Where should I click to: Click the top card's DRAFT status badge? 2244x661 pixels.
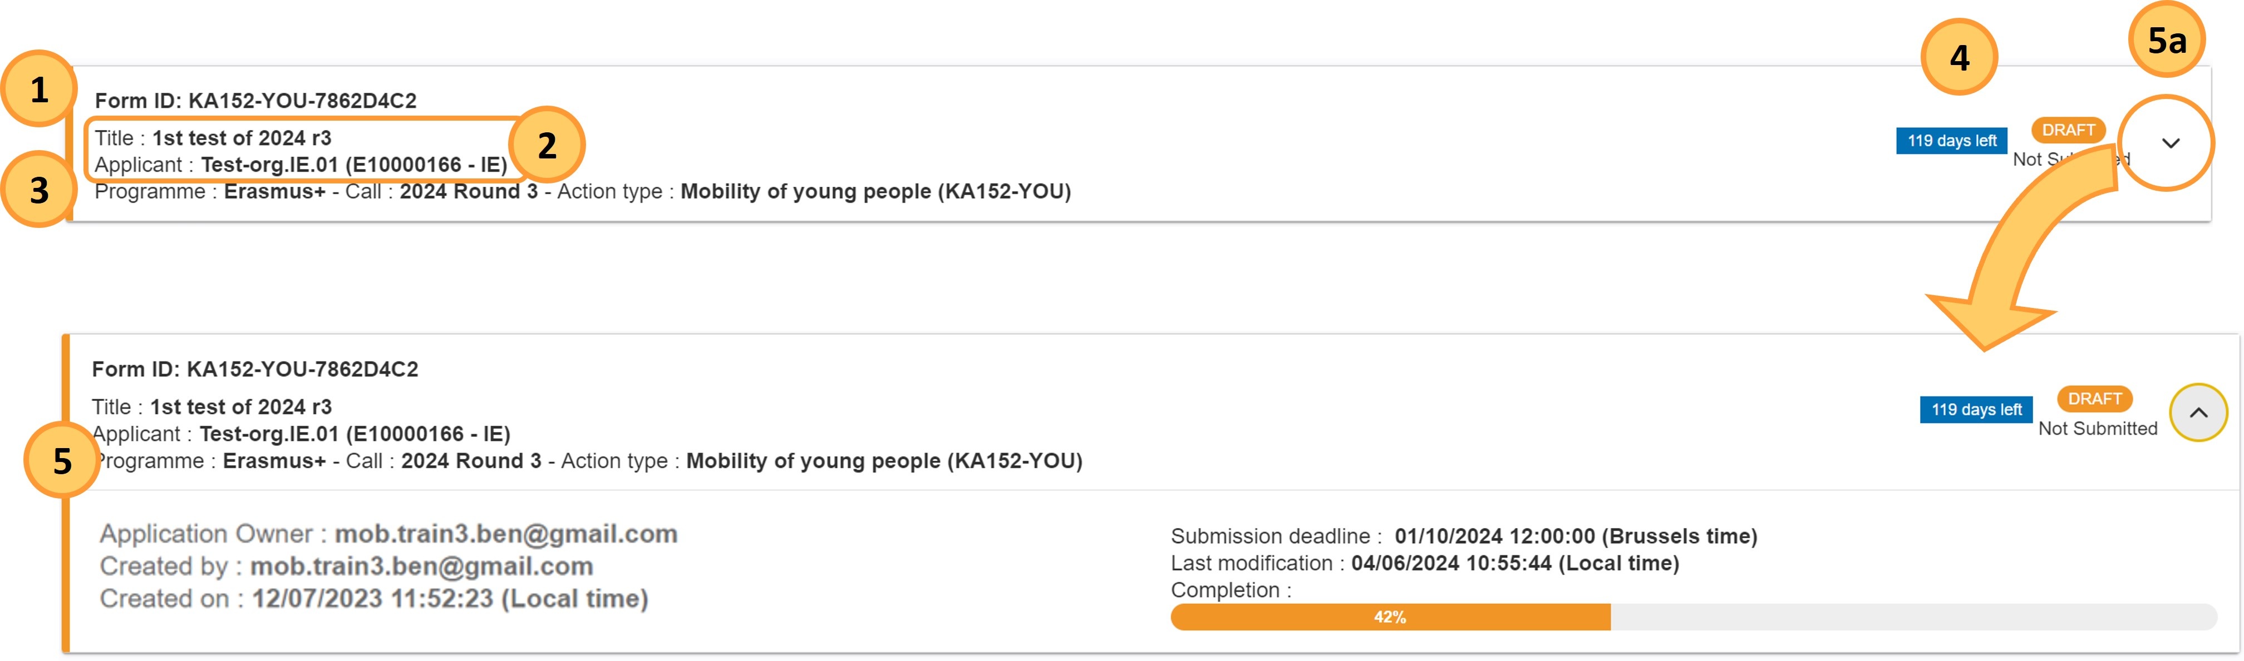pos(2068,130)
